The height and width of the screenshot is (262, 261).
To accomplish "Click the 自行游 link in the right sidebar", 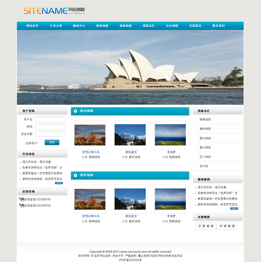I will (204, 166).
